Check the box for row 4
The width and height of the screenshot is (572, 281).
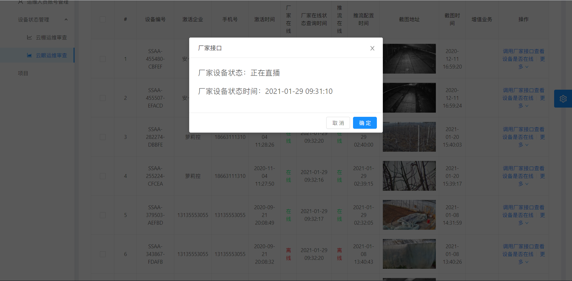(x=103, y=176)
